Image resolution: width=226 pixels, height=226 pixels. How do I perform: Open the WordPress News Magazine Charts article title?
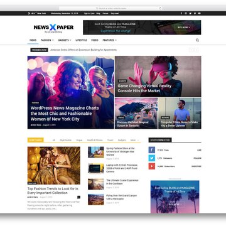coord(65,114)
